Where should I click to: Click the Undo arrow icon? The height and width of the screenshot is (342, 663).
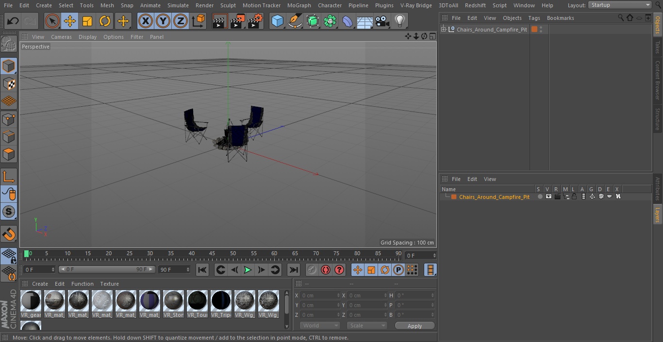13,21
